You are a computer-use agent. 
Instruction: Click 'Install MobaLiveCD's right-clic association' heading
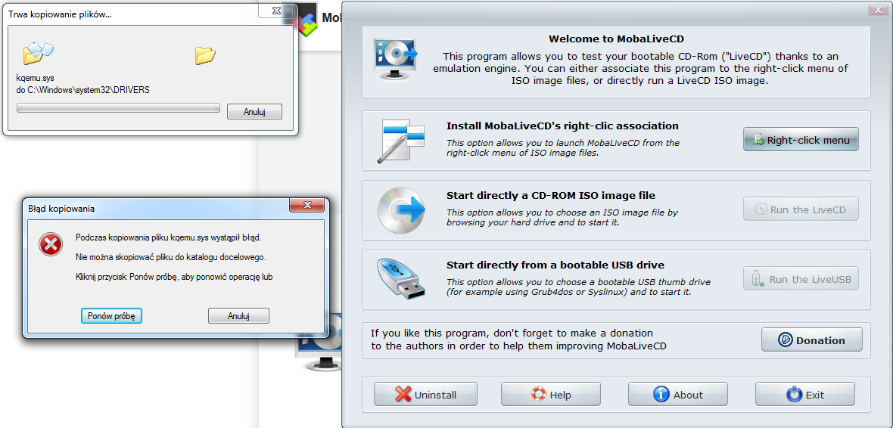click(x=562, y=126)
